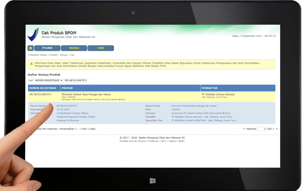Open the Link menu
Image resolution: width=306 pixels, height=191 pixels.
(101, 48)
